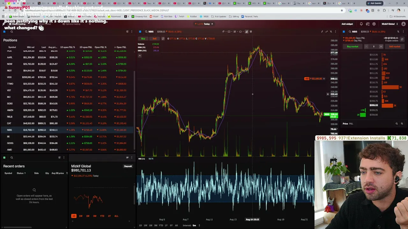This screenshot has height=229, width=408.
Task: Open the account widget three-dot menu
Action: pyautogui.click(x=132, y=157)
